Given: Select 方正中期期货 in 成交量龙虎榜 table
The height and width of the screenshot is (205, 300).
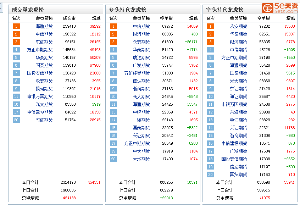Looking at the screenshot, I should pyautogui.click(x=40, y=50).
